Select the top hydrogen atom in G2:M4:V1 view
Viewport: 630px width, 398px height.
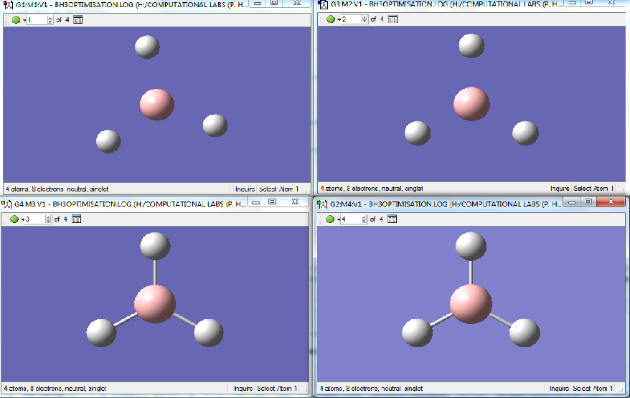[x=471, y=245]
